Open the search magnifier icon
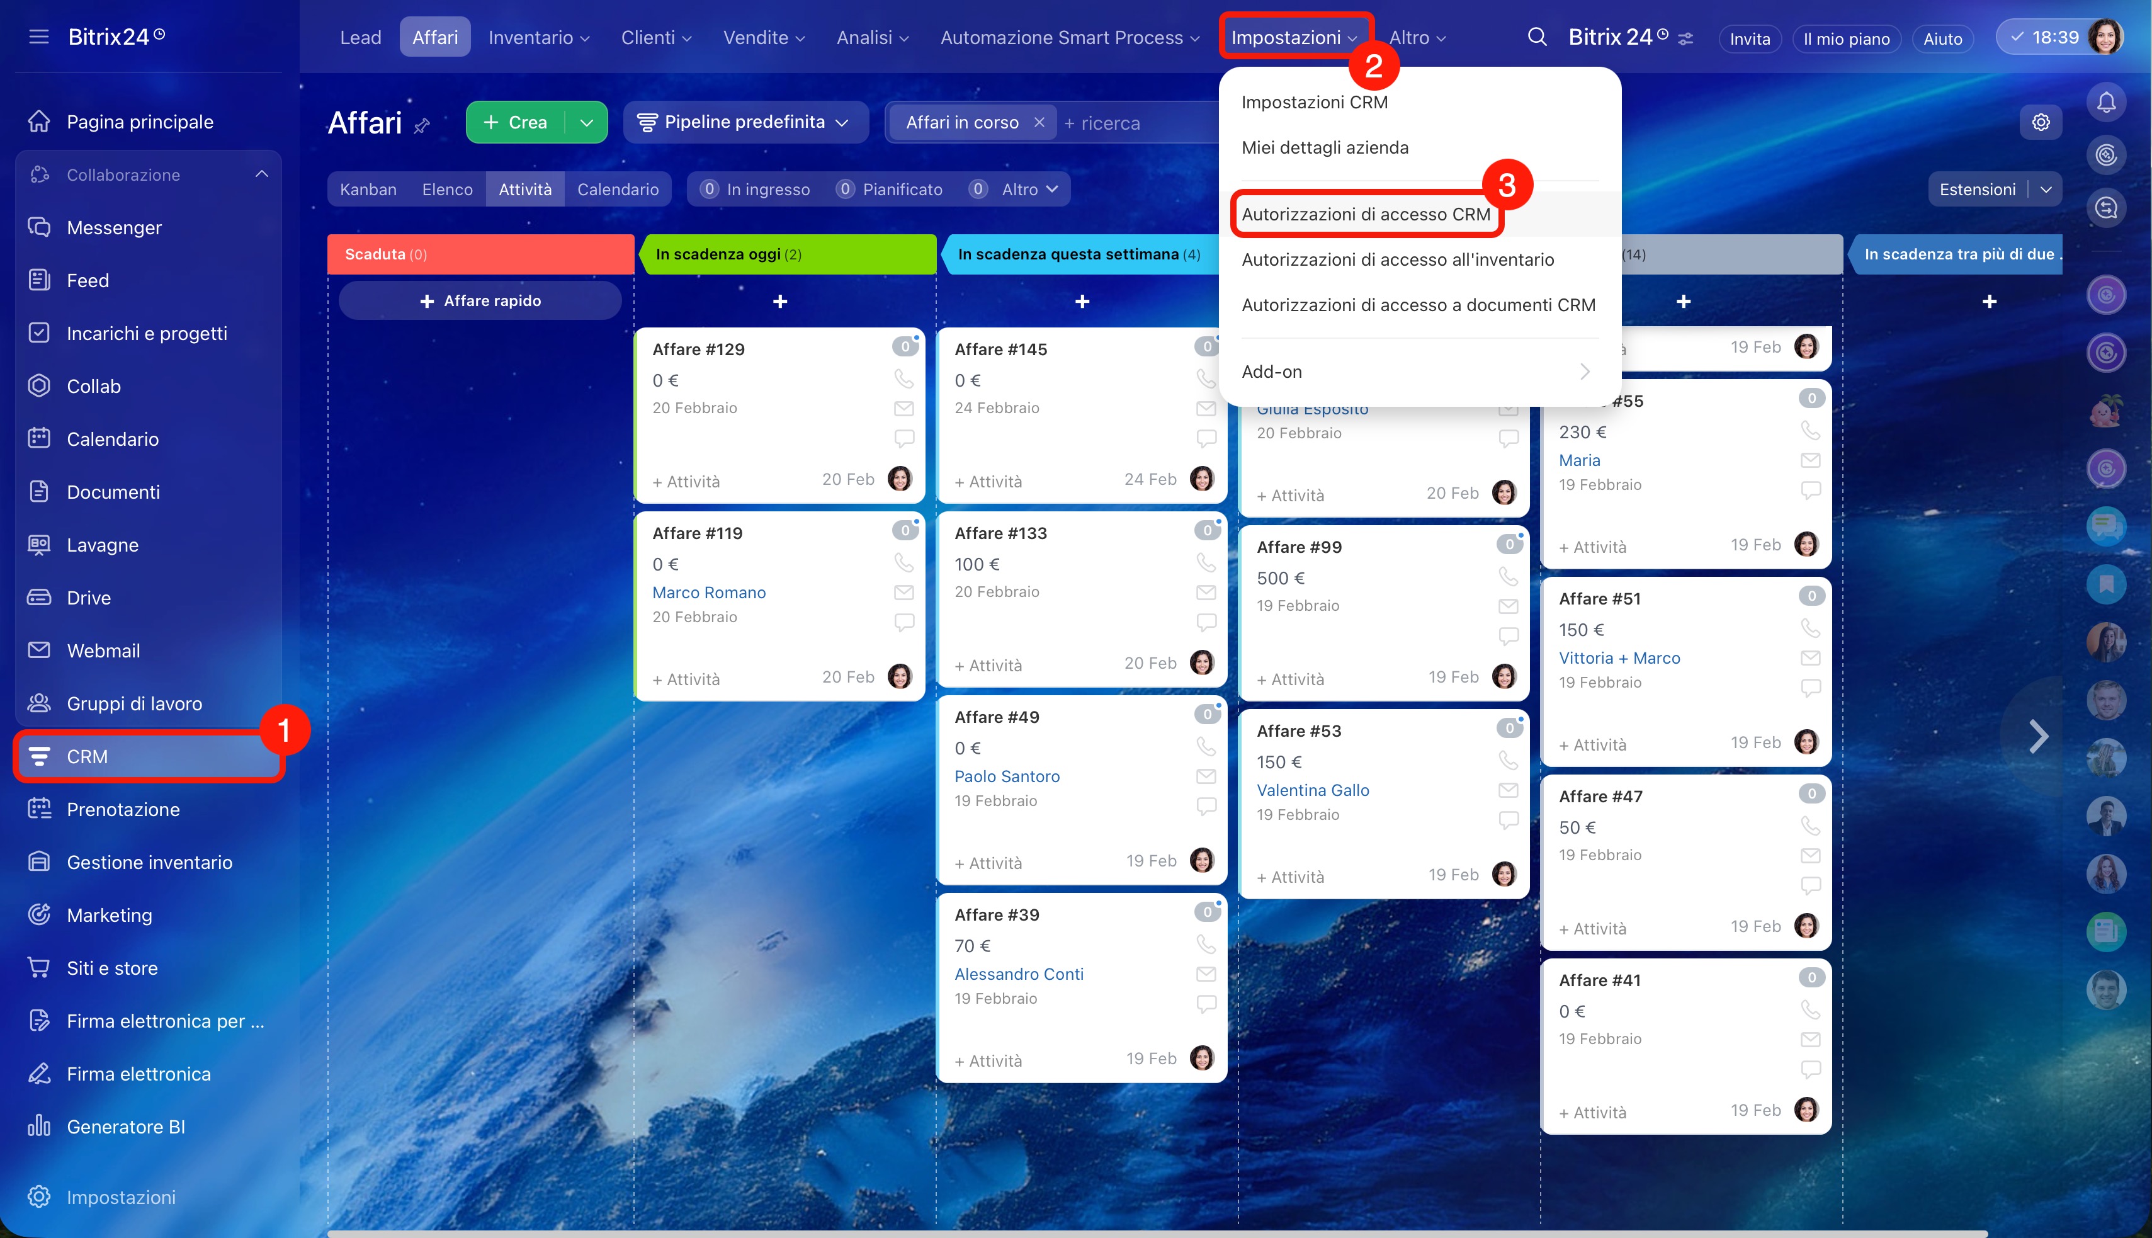This screenshot has width=2152, height=1238. (x=1537, y=37)
